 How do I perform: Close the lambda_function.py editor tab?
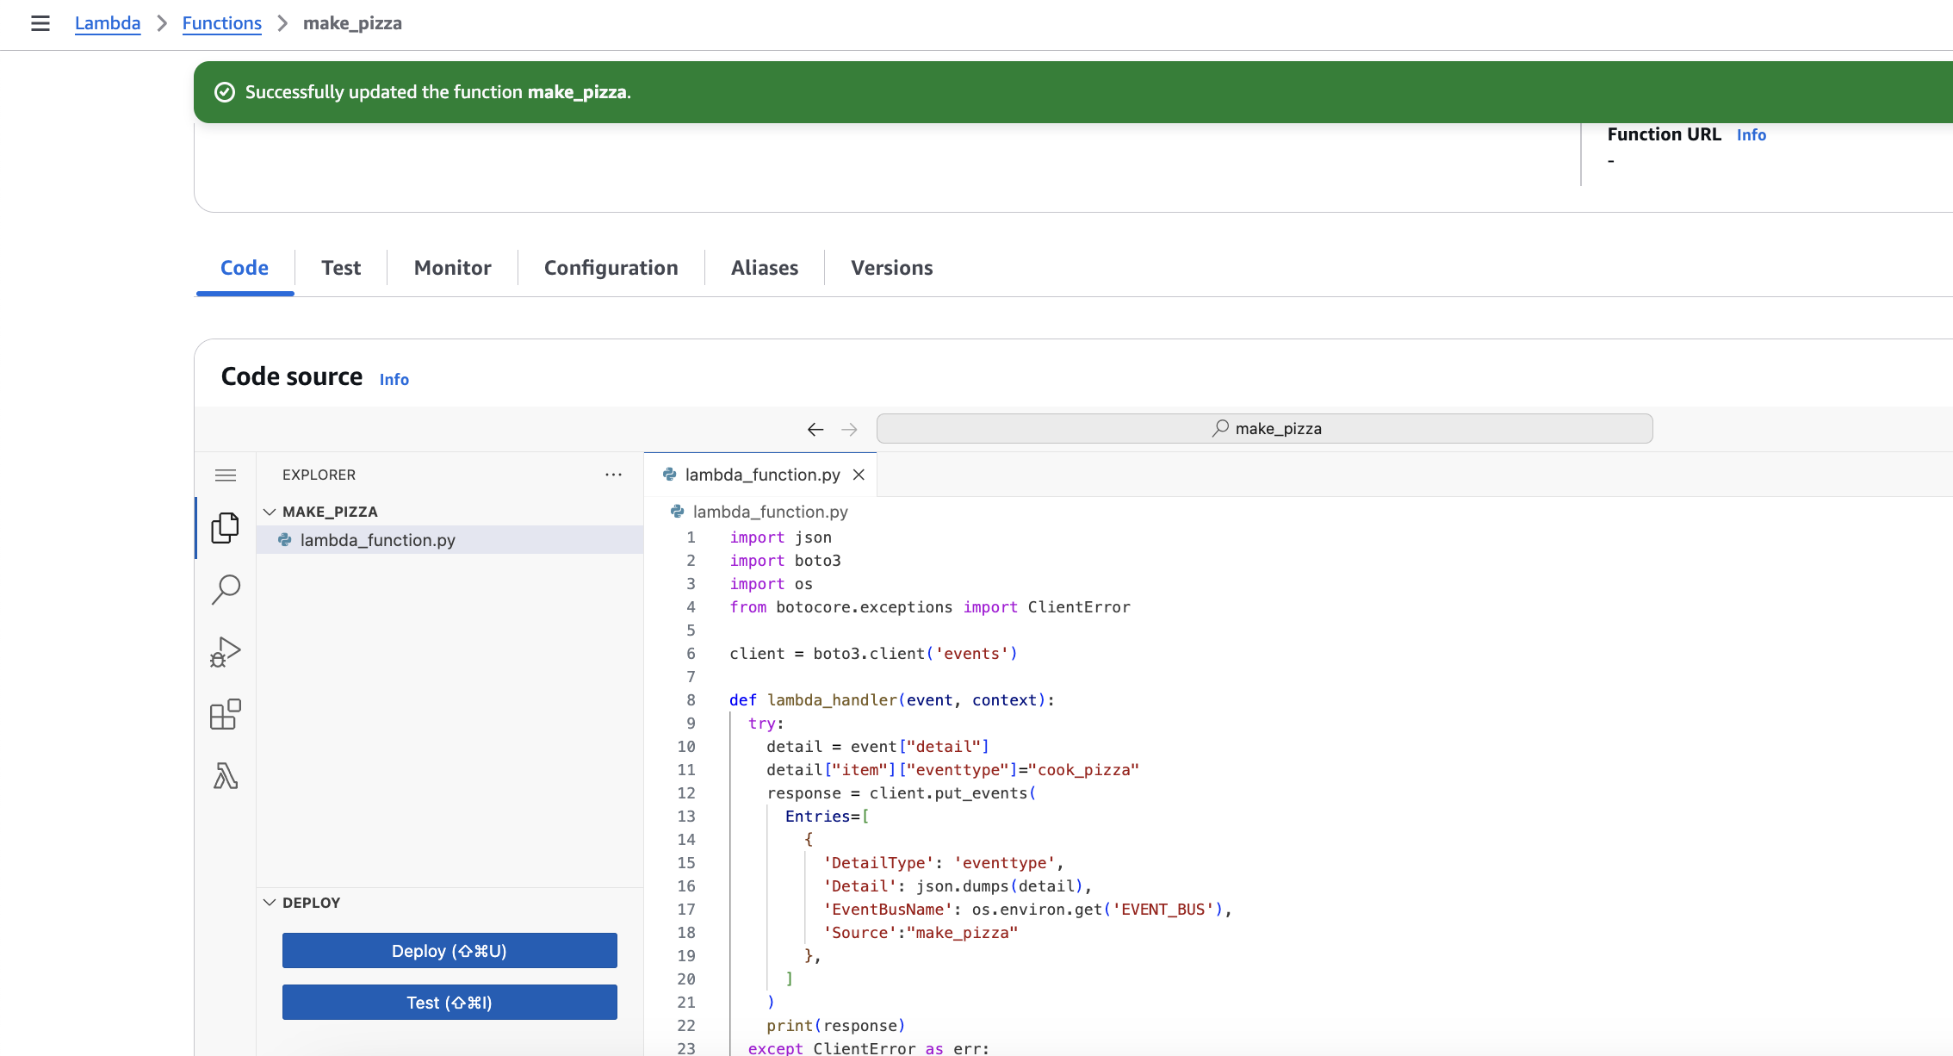859,475
